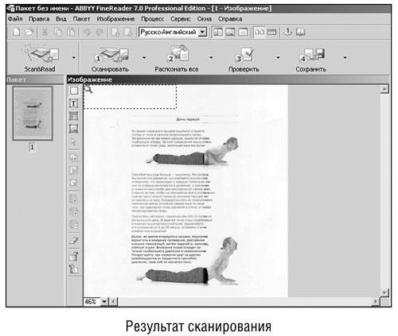Select the text block tool (T icon)
The width and height of the screenshot is (398, 336).
pos(73,103)
